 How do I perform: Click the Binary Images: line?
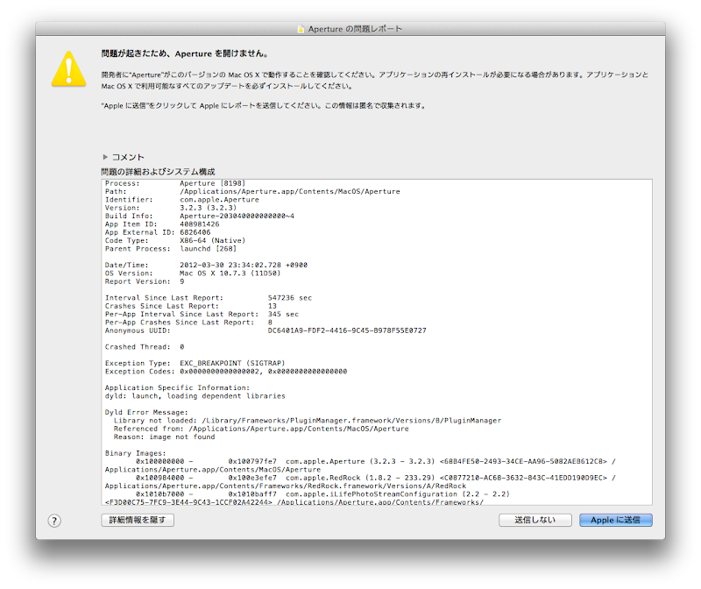click(136, 453)
